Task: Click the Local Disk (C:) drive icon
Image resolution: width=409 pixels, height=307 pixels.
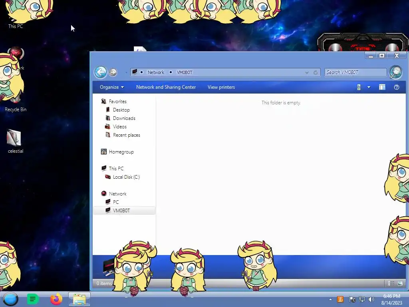Action: tap(108, 177)
